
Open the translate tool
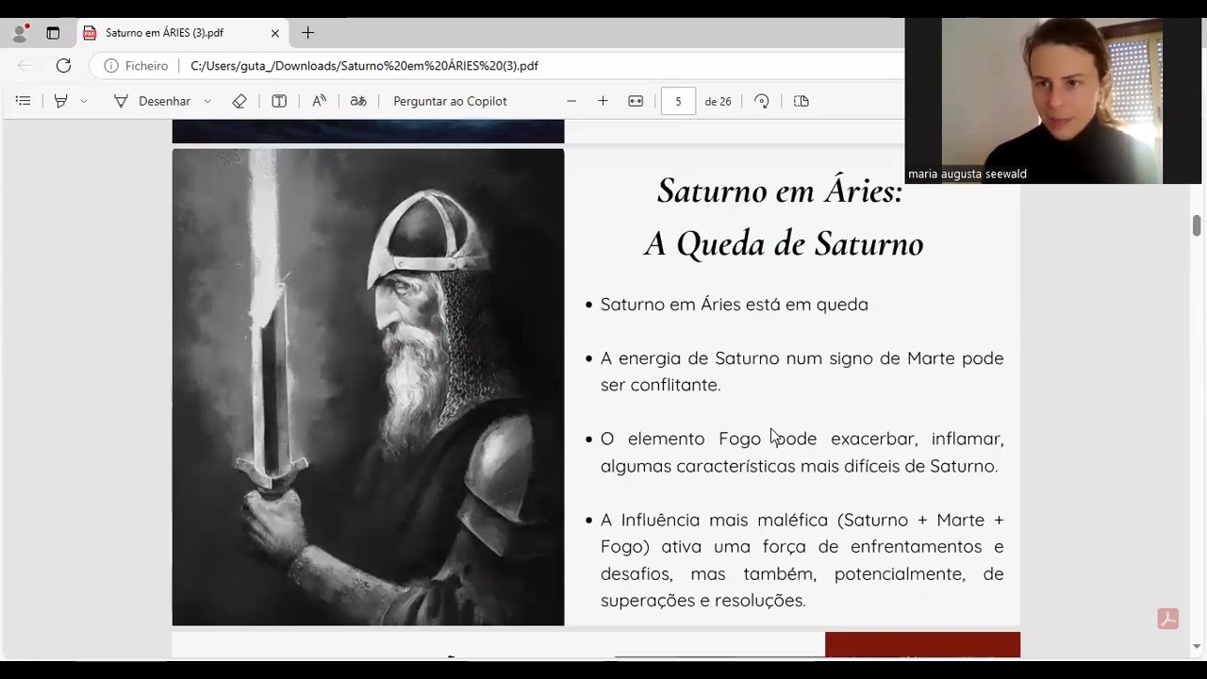point(358,101)
